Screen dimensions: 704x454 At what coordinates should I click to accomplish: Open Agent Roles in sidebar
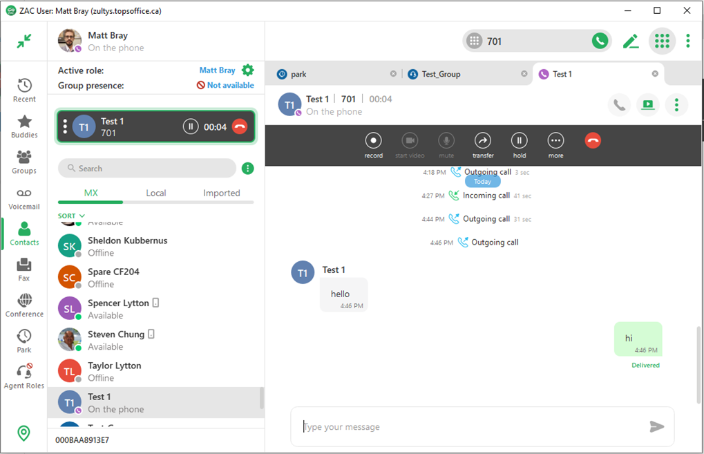[24, 377]
